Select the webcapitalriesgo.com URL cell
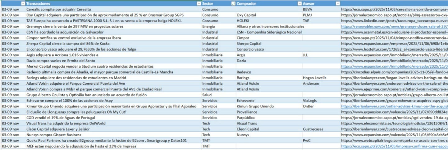This screenshot has height=150, width=448. pos(394,140)
